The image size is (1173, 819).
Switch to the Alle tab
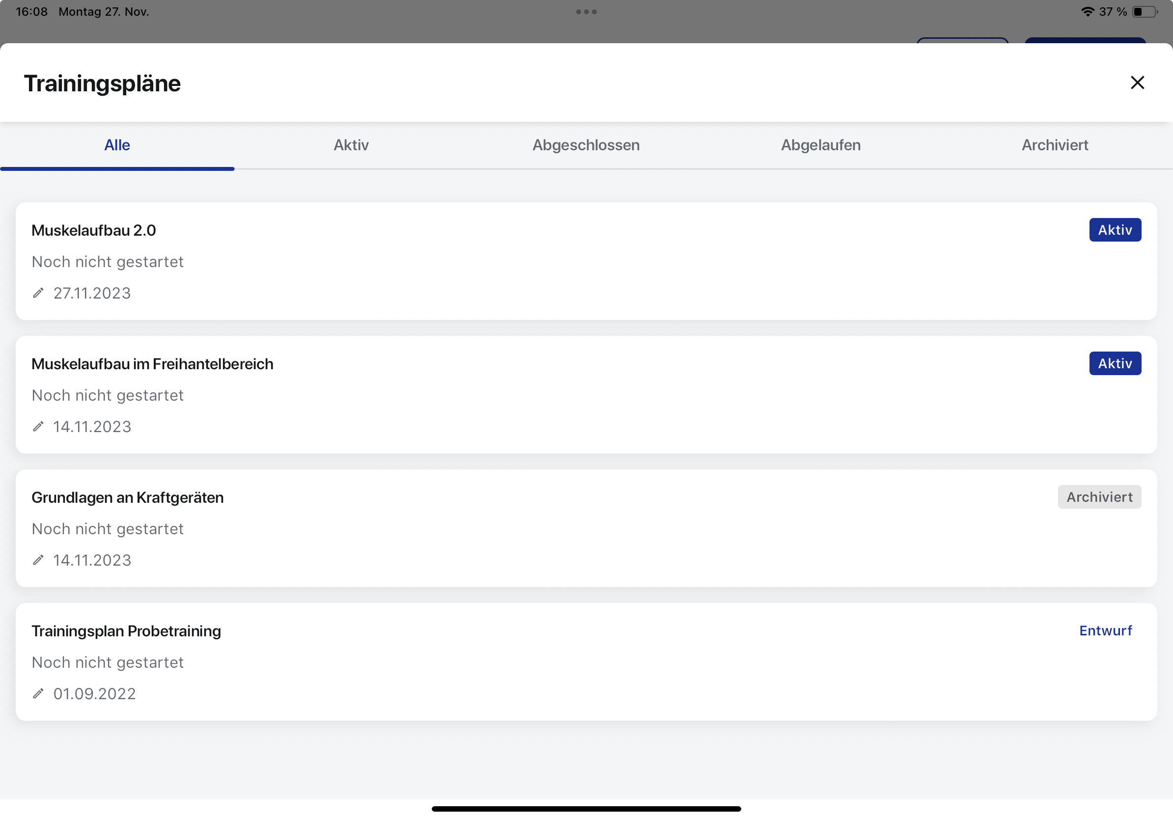coord(117,145)
